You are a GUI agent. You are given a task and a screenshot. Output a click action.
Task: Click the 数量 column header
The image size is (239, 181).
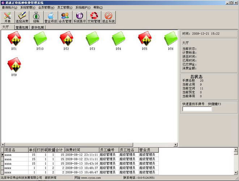[51, 150]
